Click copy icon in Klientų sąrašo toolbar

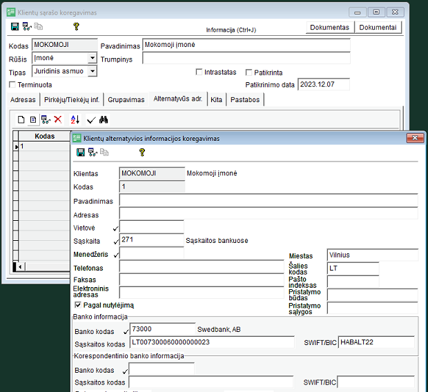[39, 26]
